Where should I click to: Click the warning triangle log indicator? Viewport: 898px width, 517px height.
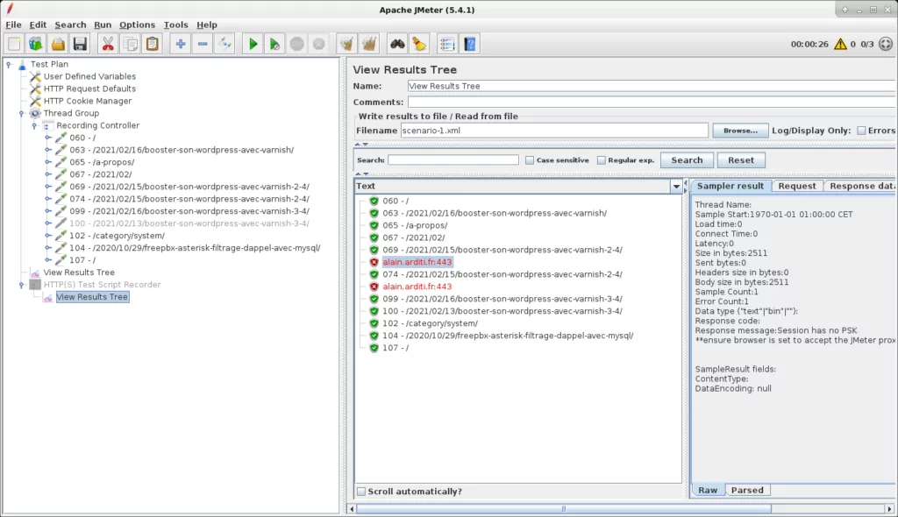click(x=840, y=44)
